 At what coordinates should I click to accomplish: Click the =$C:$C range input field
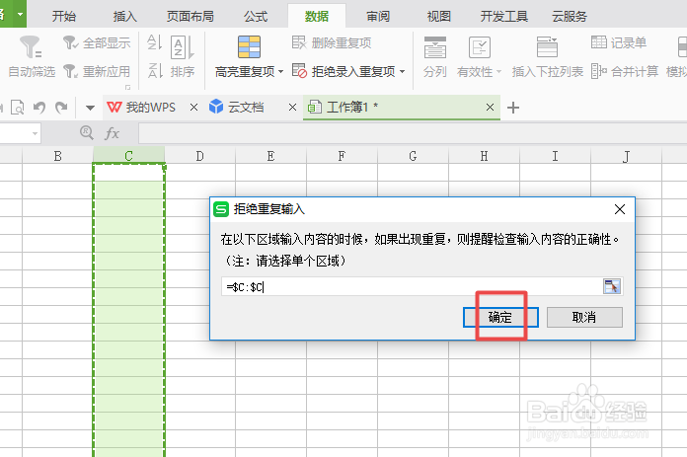click(x=412, y=287)
